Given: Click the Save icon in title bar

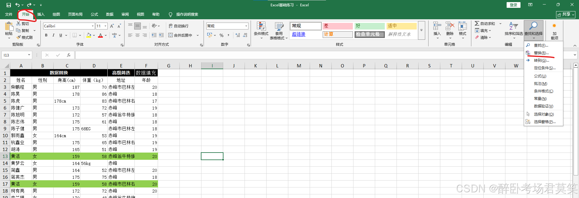Looking at the screenshot, I should pos(9,5).
